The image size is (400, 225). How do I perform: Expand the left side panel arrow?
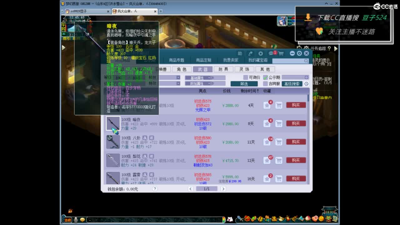[x=63, y=48]
